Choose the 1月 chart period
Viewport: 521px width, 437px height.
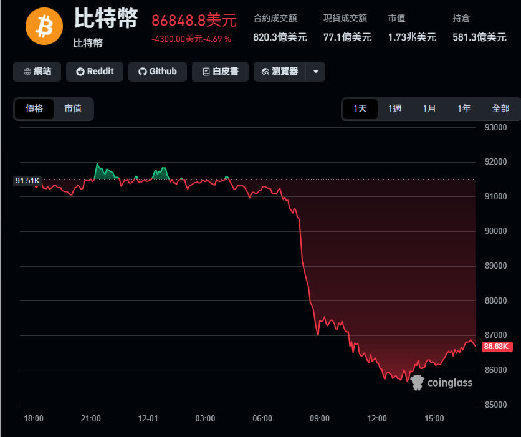click(x=429, y=108)
